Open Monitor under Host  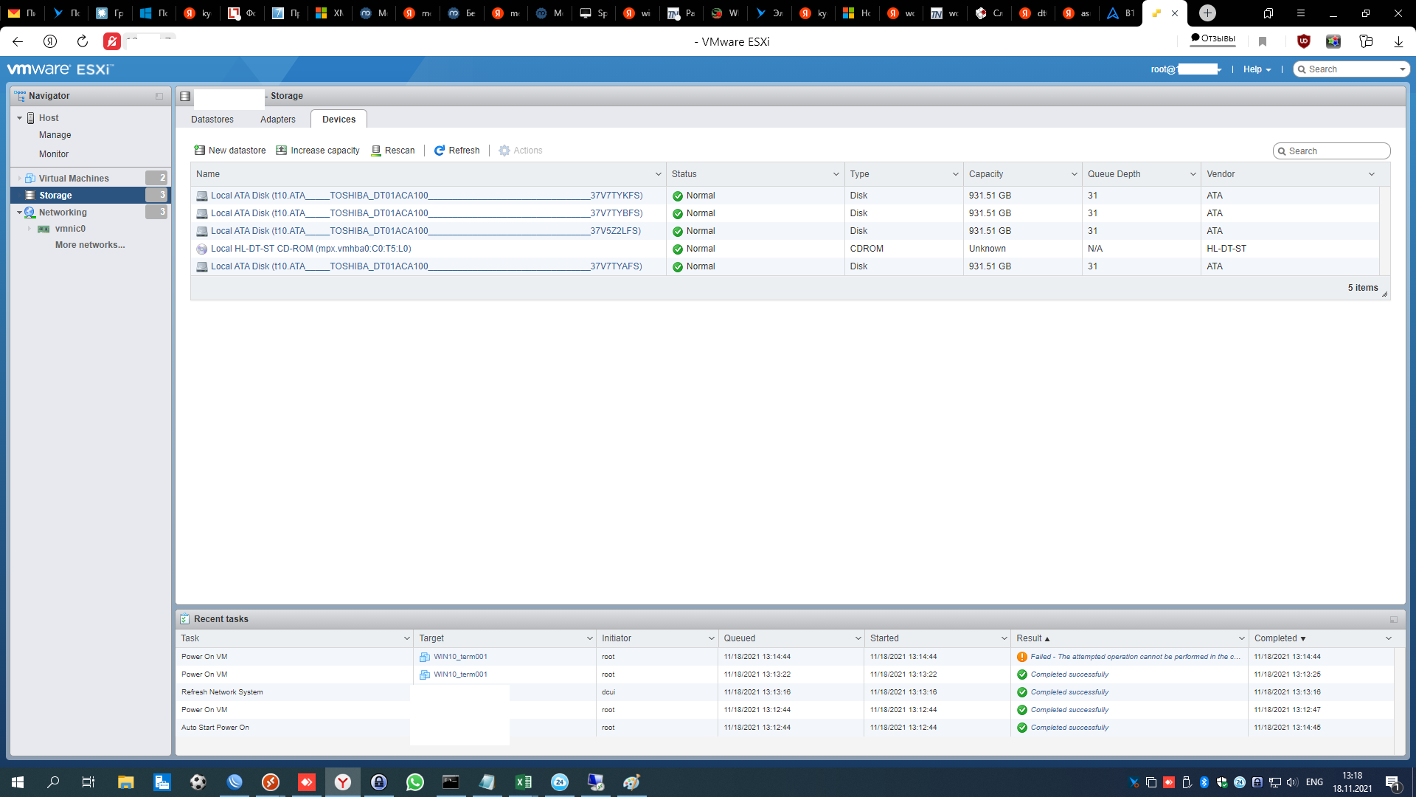coord(54,154)
